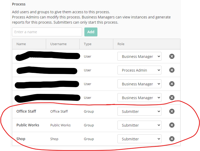The height and width of the screenshot is (151, 200).
Task: Remove the Public Works group entry
Action: 172,125
